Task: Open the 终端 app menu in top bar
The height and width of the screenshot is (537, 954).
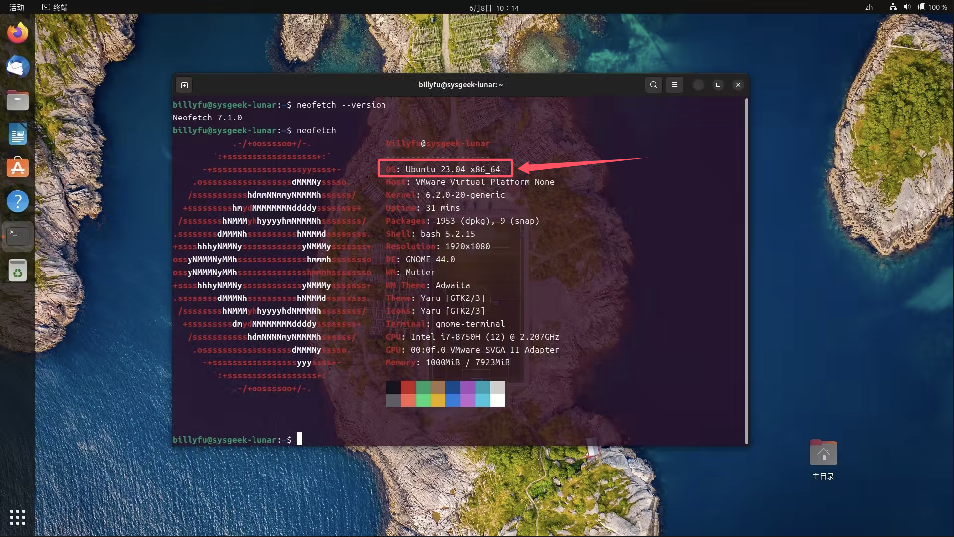Action: coord(55,7)
